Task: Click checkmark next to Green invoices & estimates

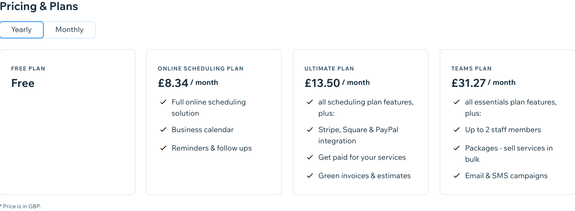Action: point(310,176)
